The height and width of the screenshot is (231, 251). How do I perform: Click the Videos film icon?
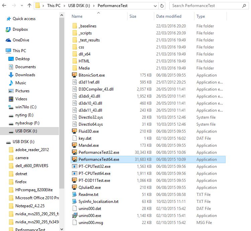(11, 99)
